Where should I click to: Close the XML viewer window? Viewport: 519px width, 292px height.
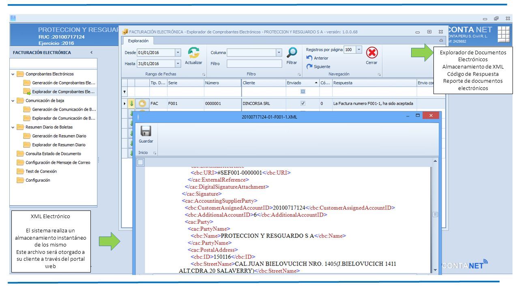coord(431,116)
